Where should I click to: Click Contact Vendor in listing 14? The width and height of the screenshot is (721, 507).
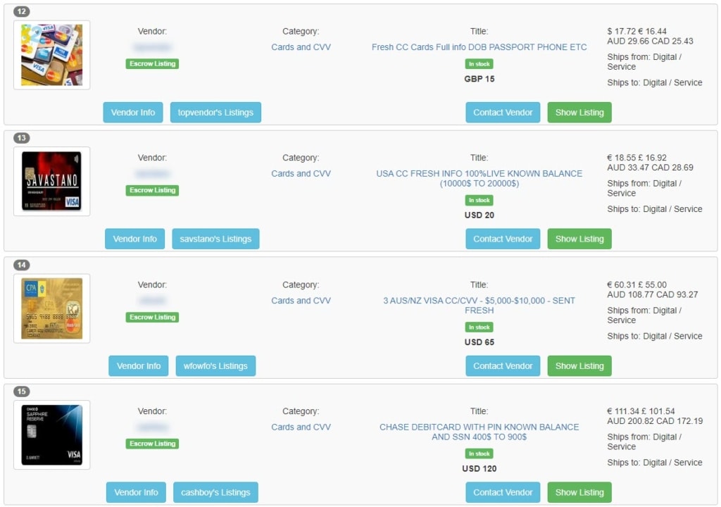pos(503,366)
